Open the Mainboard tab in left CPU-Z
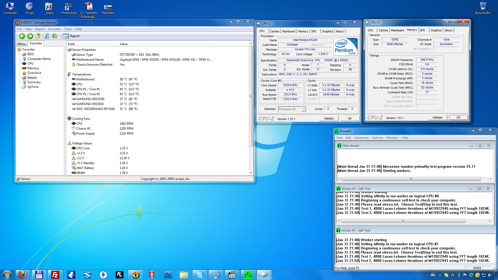 click(x=288, y=31)
